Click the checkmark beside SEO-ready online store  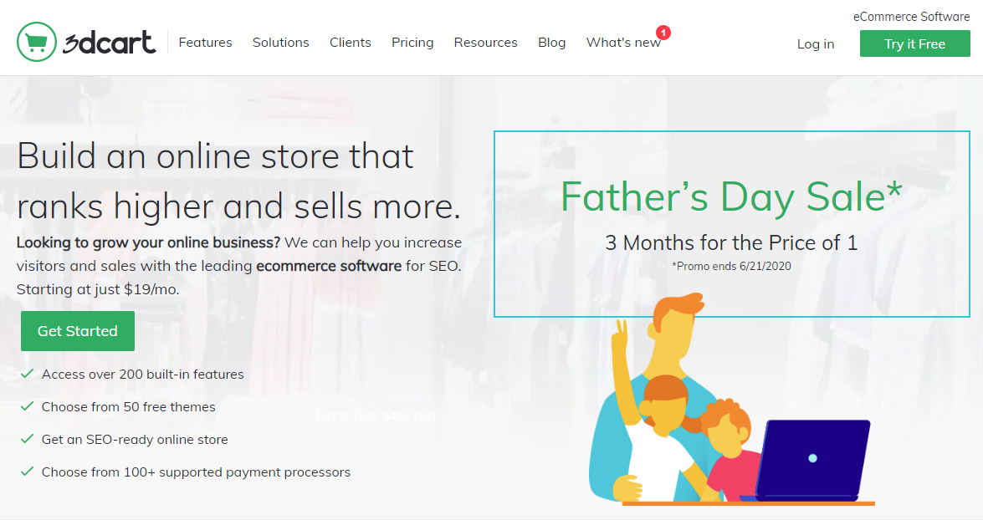(x=27, y=439)
